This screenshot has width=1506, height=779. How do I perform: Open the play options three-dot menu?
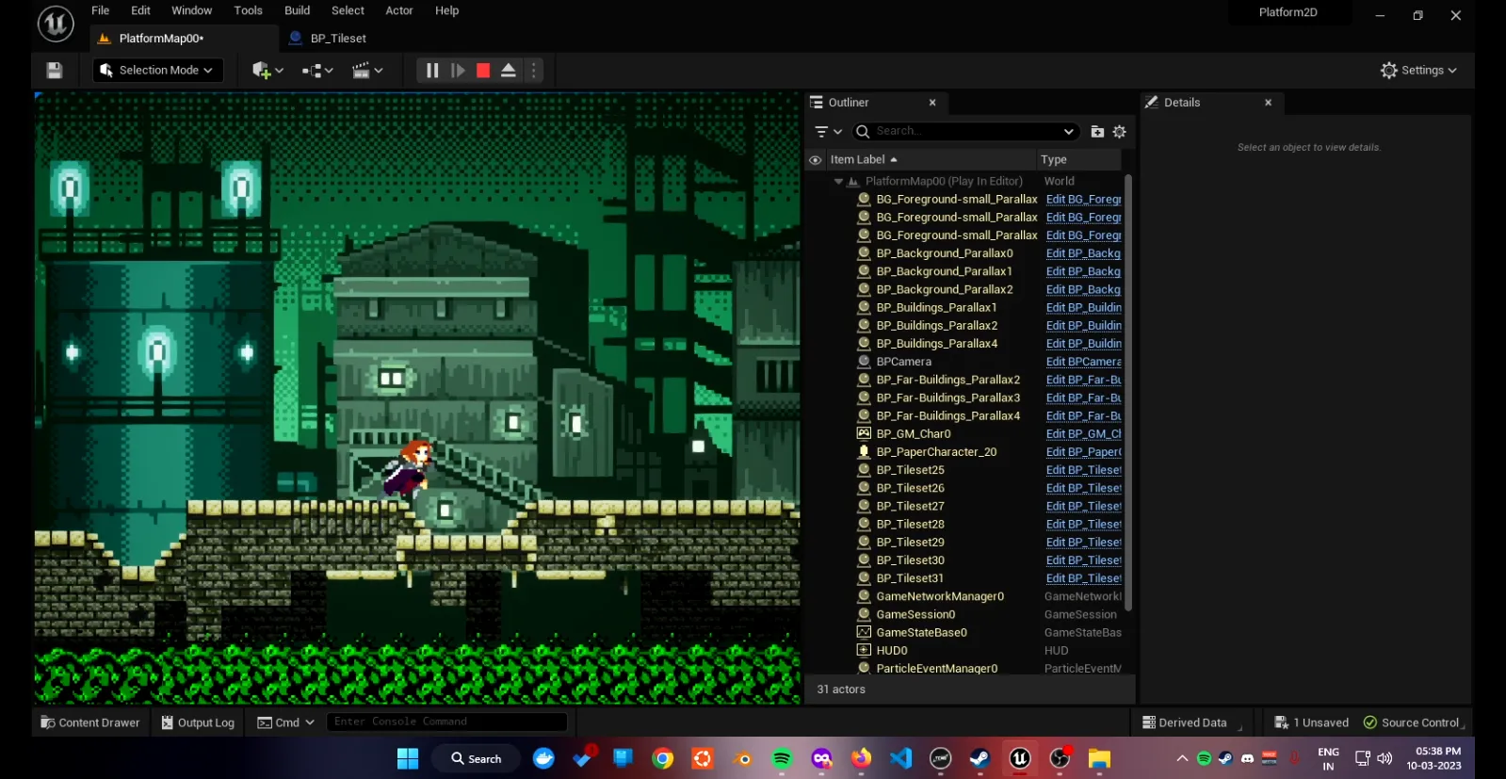pyautogui.click(x=534, y=71)
